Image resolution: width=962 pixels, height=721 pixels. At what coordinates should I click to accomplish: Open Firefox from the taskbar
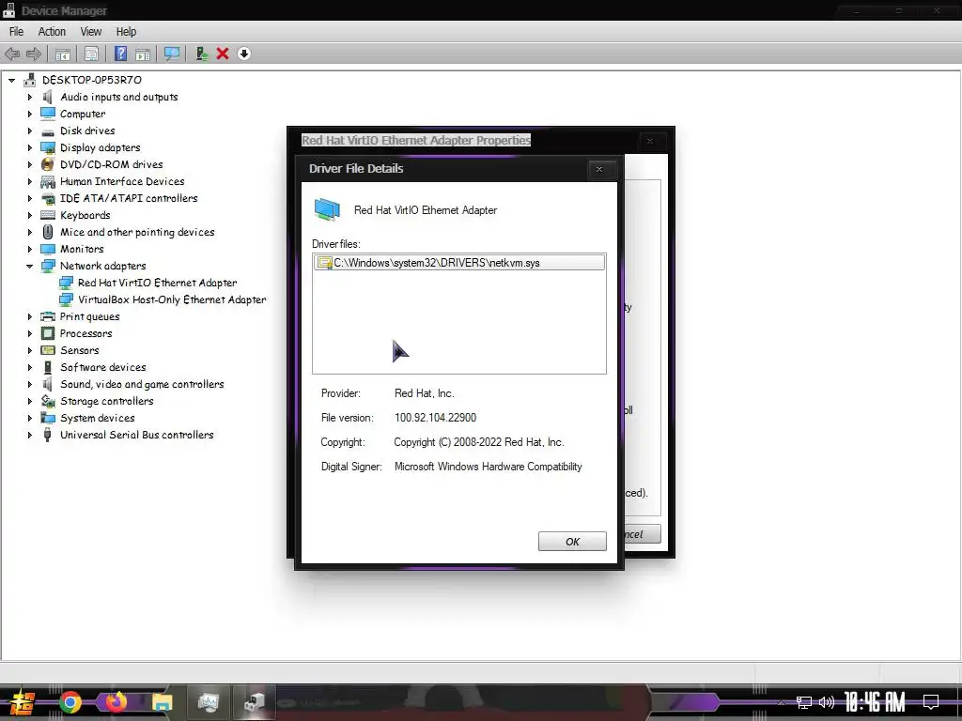[x=116, y=702]
